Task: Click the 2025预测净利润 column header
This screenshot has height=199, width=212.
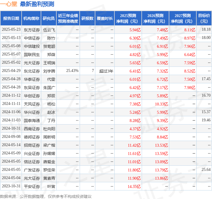Action: (128, 18)
